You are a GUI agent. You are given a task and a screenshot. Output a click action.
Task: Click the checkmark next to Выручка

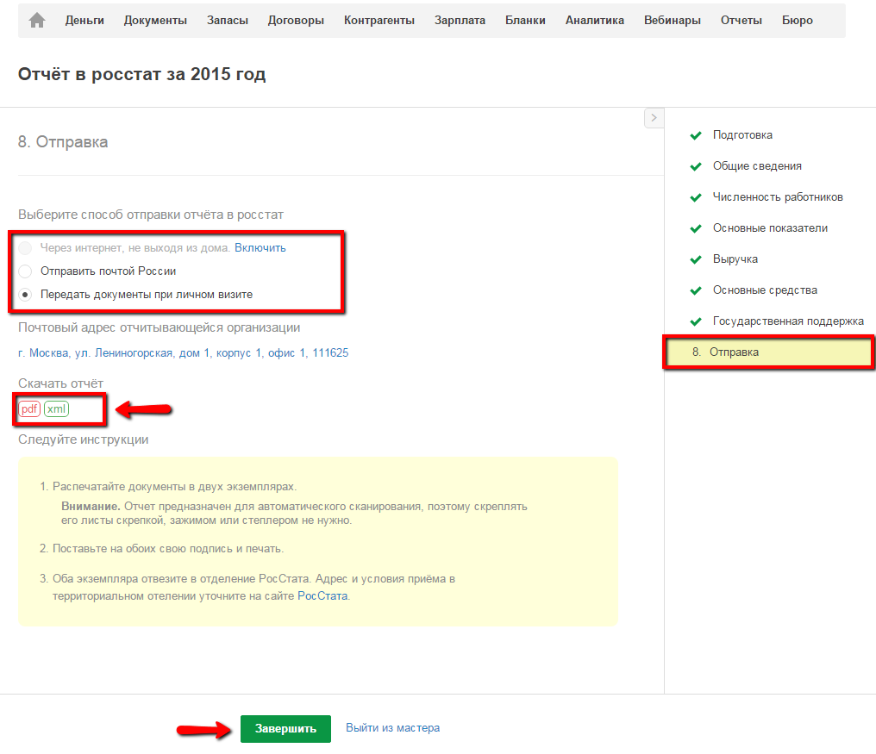(x=696, y=259)
